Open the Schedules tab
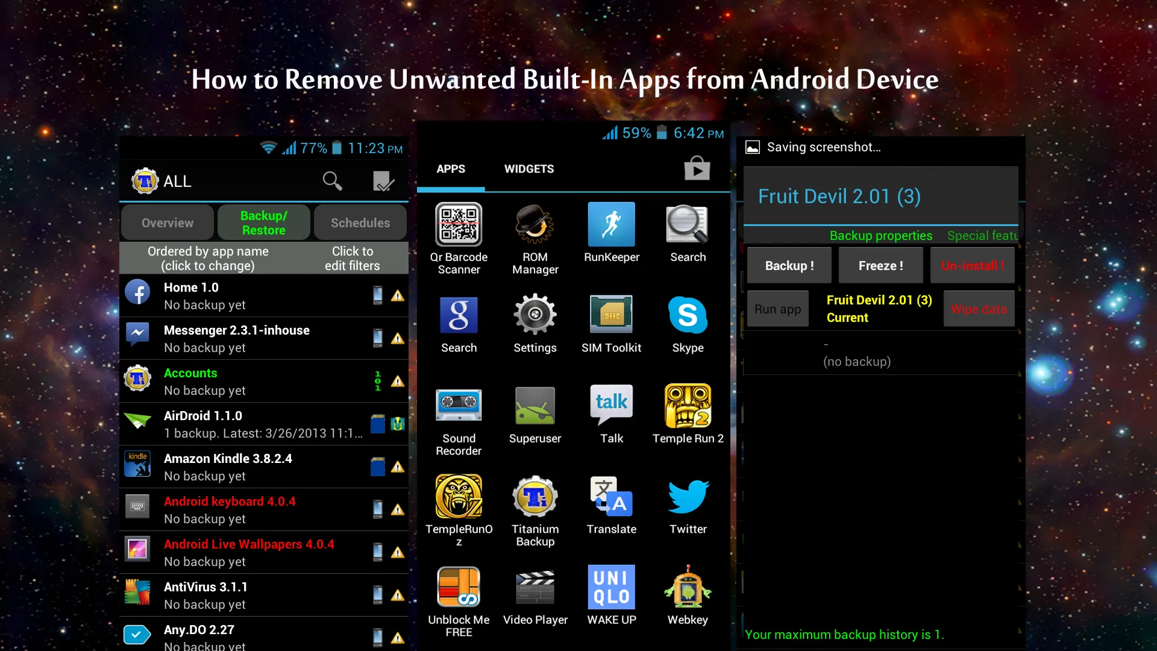Viewport: 1157px width, 651px height. coord(360,222)
